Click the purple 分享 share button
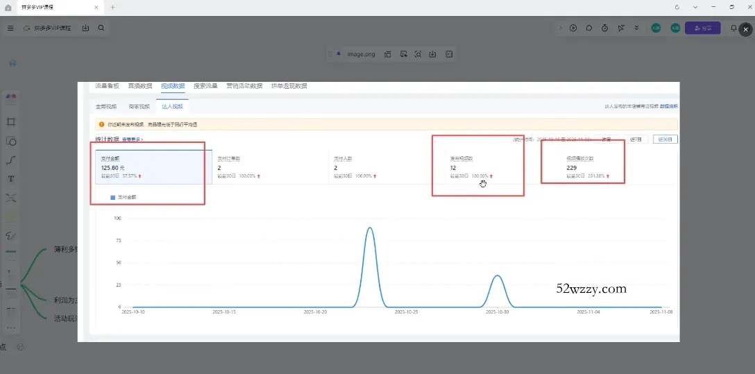The image size is (755, 374). point(702,28)
